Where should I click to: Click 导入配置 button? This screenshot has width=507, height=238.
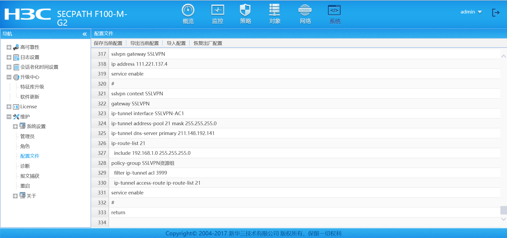pyautogui.click(x=176, y=43)
